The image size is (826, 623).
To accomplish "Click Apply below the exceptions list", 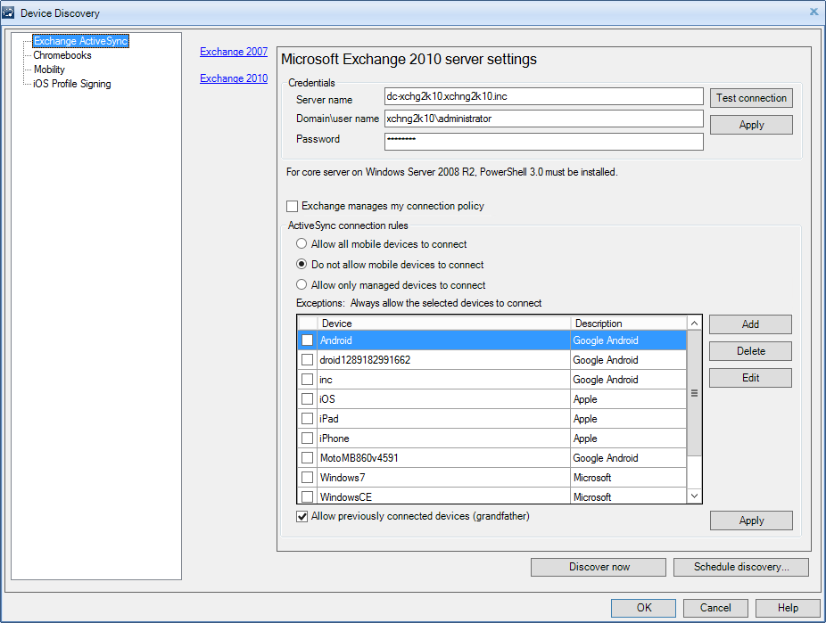I will [751, 521].
